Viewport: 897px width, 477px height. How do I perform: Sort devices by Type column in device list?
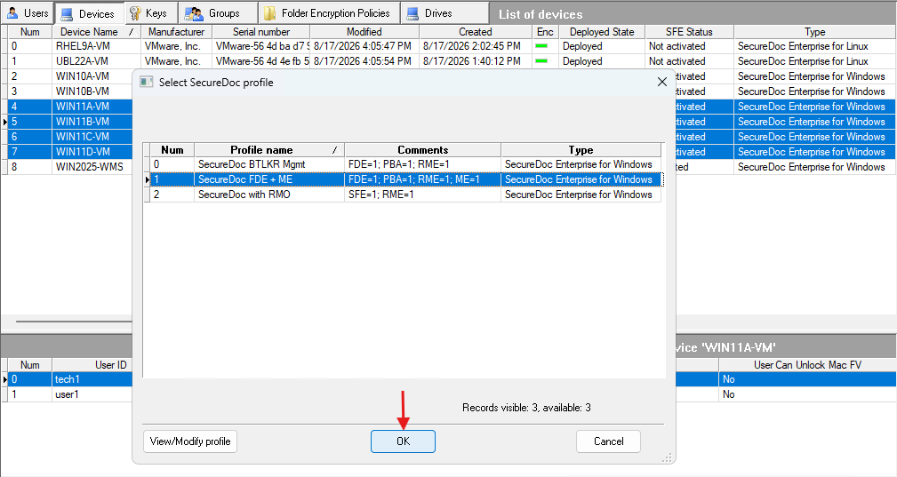[x=814, y=32]
